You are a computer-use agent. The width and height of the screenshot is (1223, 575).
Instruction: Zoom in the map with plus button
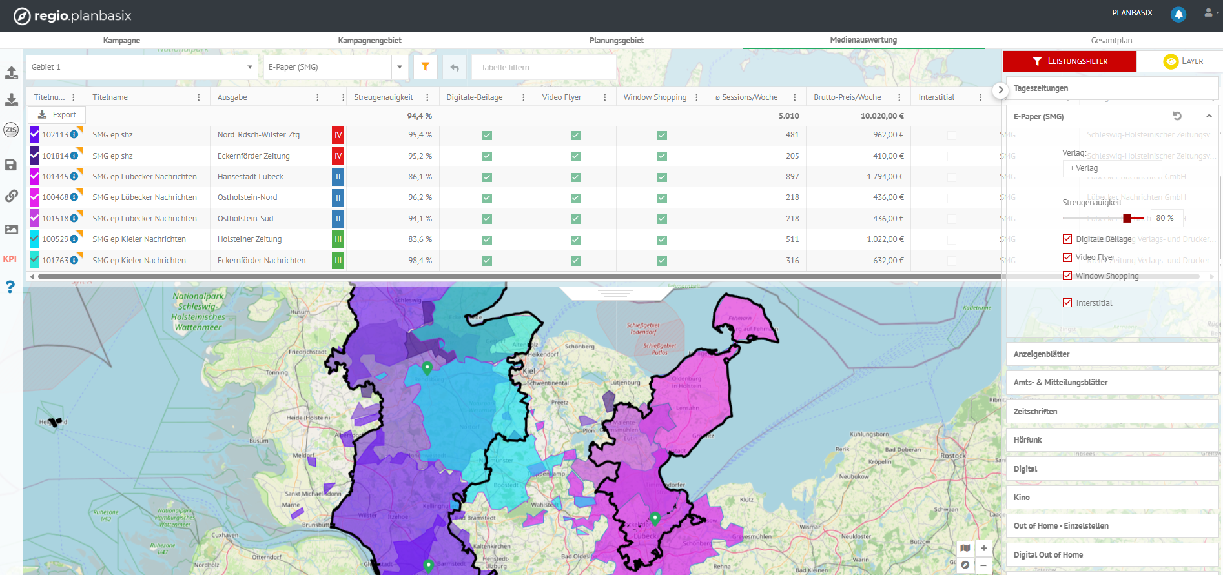click(983, 548)
